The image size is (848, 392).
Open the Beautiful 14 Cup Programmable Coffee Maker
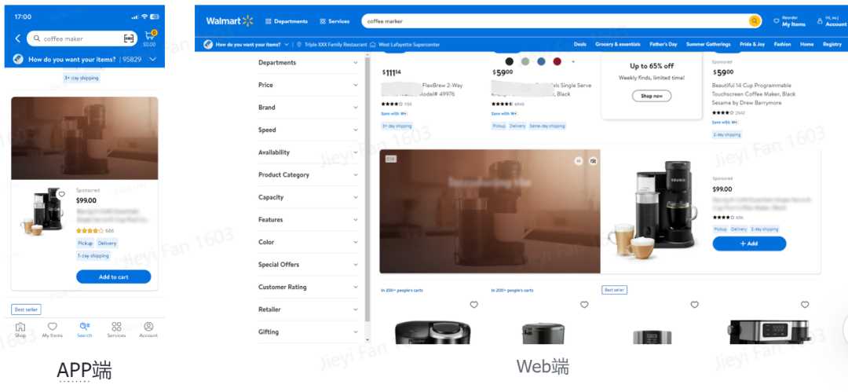[754, 94]
